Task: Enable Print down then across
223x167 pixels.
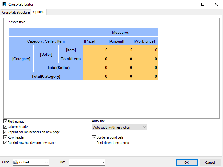Action: tap(94, 143)
